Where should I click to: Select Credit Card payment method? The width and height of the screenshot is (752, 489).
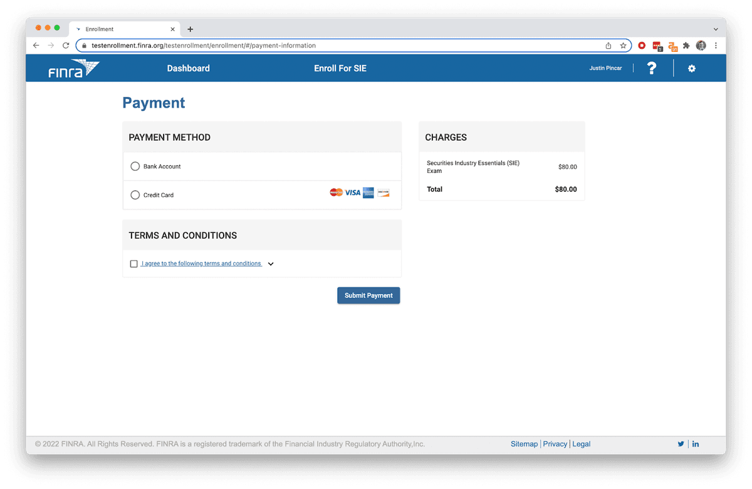135,195
